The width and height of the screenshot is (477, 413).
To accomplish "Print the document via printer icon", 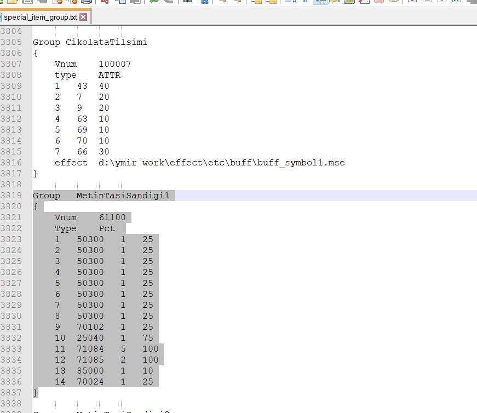I will tap(87, 1).
